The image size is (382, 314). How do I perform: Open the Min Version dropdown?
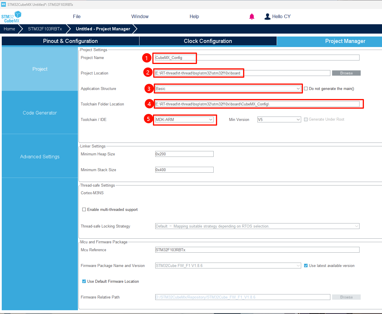tap(279, 119)
